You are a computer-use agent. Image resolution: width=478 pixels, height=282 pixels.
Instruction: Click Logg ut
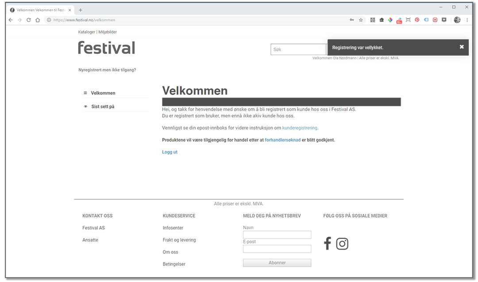click(x=170, y=152)
